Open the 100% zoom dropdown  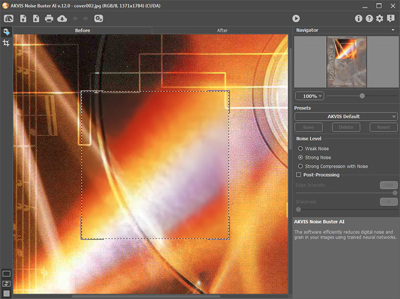310,96
